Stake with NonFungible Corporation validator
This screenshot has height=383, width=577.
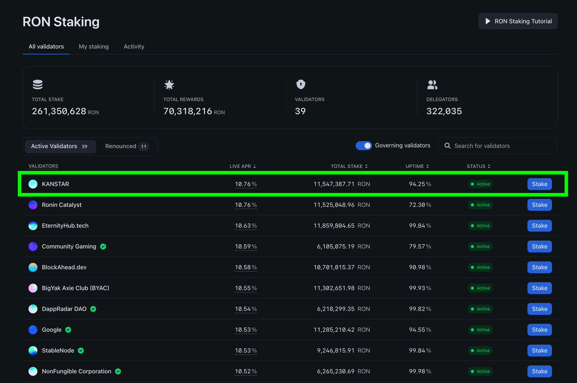[539, 371]
